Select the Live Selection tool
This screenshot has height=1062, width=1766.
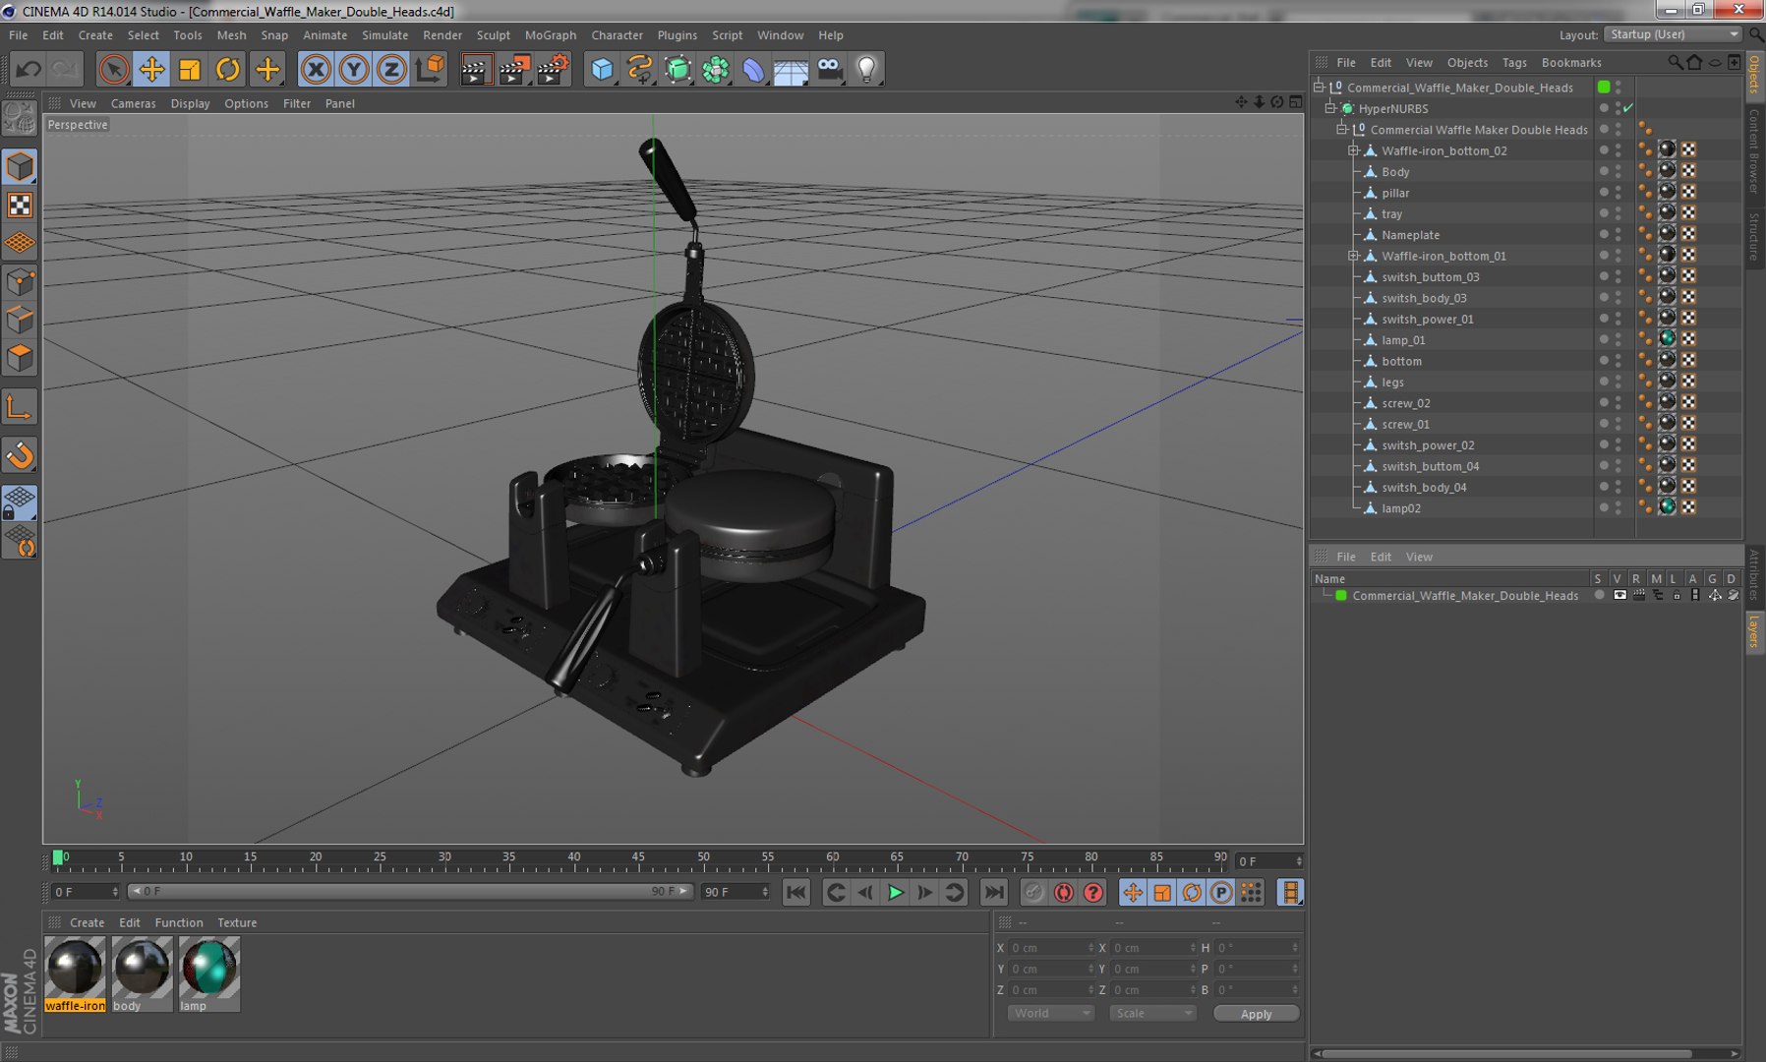point(114,69)
